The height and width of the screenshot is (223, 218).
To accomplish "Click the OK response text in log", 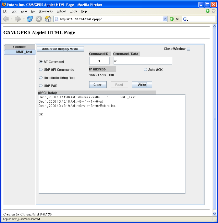I will click(41, 114).
